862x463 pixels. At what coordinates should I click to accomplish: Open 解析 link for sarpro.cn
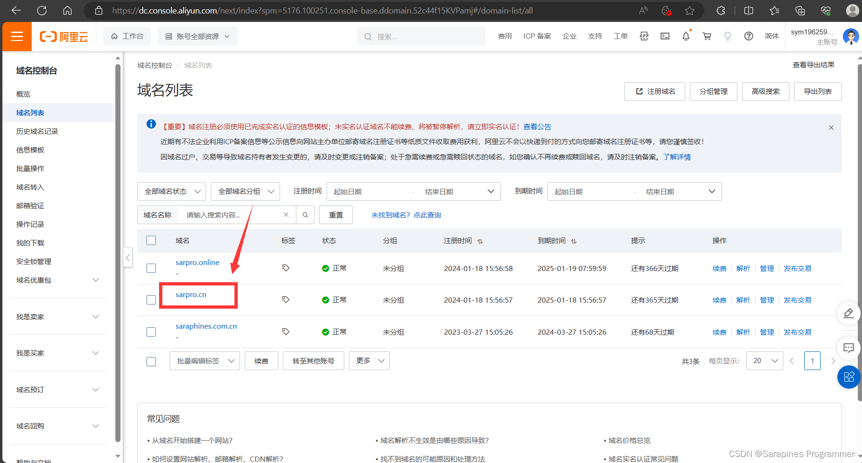click(x=743, y=300)
